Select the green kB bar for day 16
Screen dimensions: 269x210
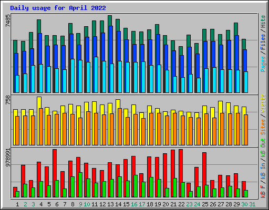[x=136, y=186]
